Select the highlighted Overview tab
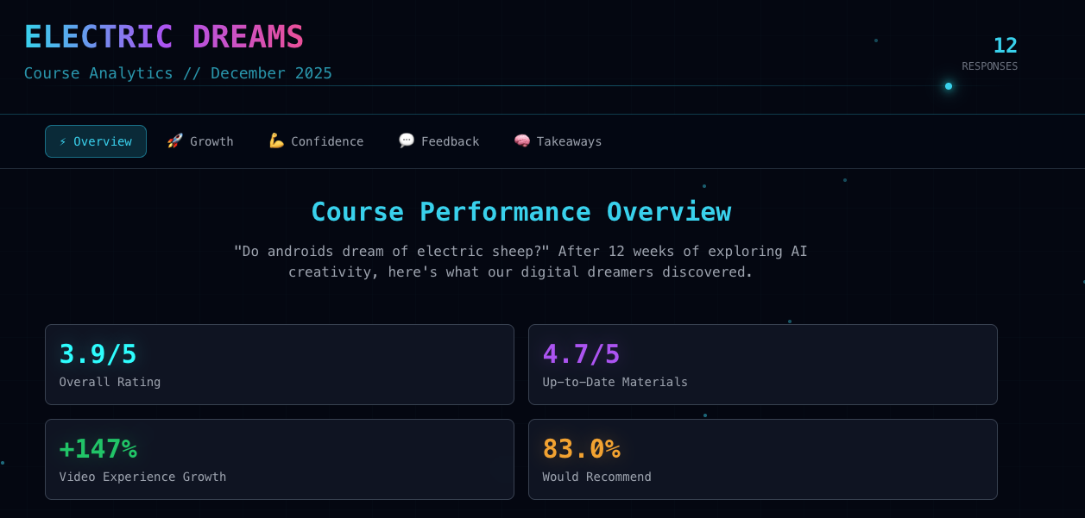The width and height of the screenshot is (1085, 518). point(95,140)
